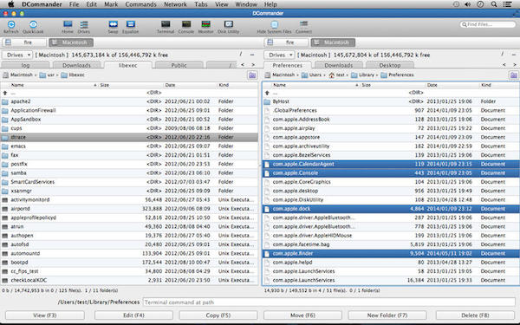Select the fire drive in left pane
This screenshot has width=520, height=325.
coord(24,42)
